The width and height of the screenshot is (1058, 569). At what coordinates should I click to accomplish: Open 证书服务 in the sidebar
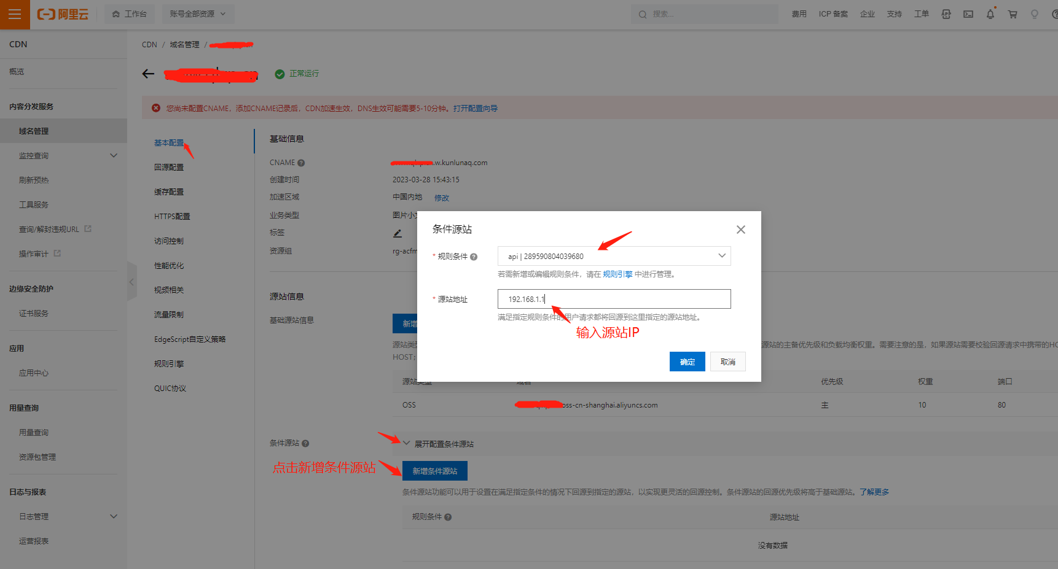pyautogui.click(x=34, y=314)
